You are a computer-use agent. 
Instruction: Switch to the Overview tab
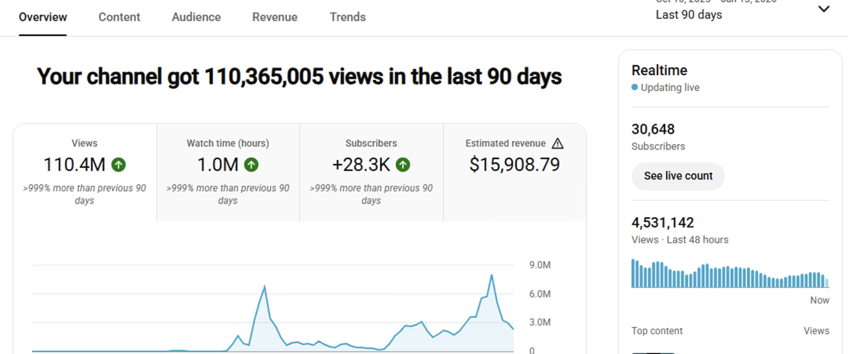tap(43, 17)
